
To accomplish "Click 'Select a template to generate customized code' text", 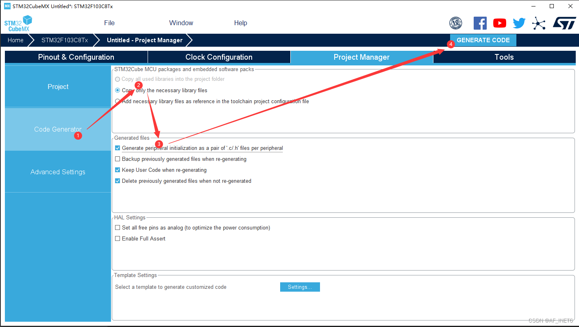I will click(x=171, y=287).
